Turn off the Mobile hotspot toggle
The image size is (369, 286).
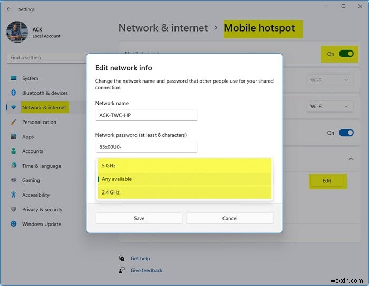pos(346,54)
